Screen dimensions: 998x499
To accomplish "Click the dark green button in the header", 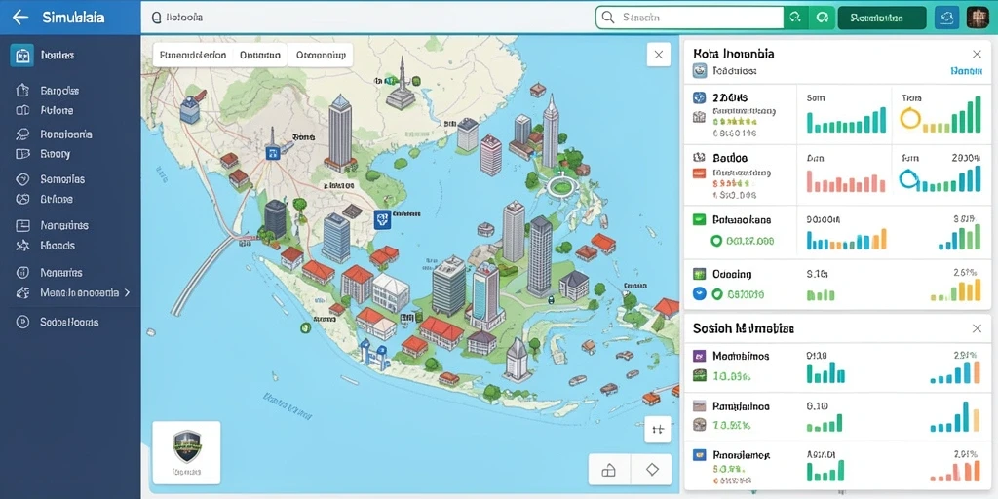I will tap(882, 18).
